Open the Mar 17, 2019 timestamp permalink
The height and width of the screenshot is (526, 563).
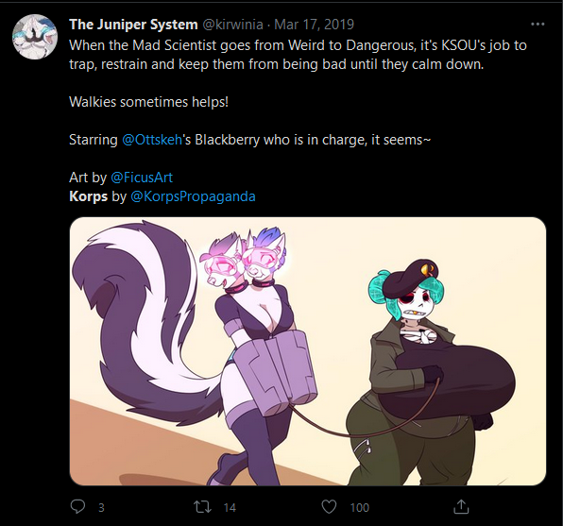point(315,25)
